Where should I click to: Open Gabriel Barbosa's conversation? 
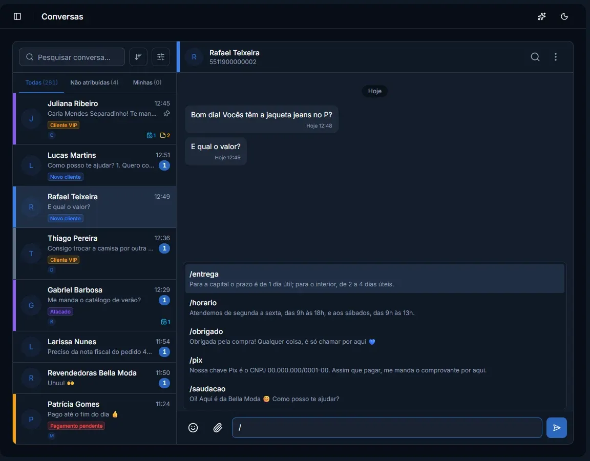[x=94, y=305]
